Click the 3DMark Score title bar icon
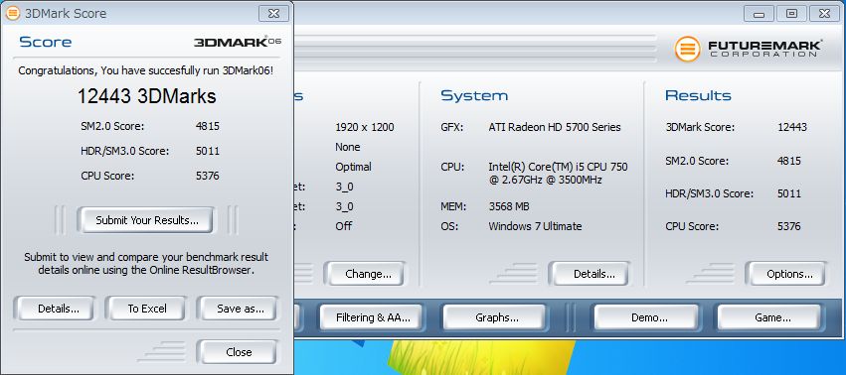 (12, 14)
